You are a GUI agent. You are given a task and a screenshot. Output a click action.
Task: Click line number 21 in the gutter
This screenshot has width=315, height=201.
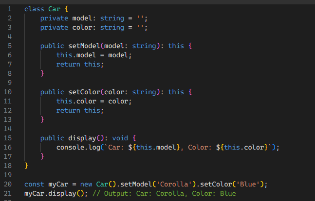8,193
